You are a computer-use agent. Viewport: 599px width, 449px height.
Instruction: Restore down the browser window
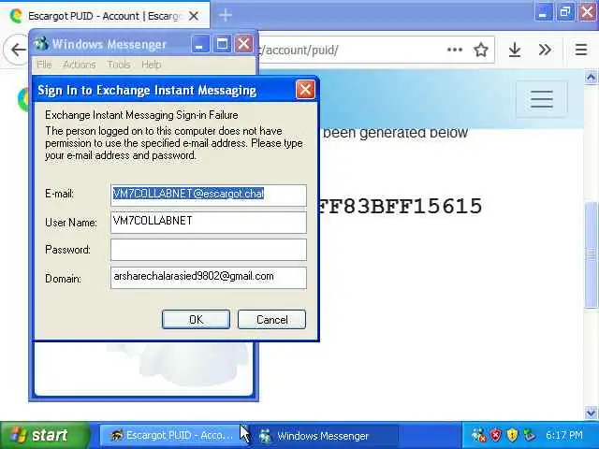565,14
